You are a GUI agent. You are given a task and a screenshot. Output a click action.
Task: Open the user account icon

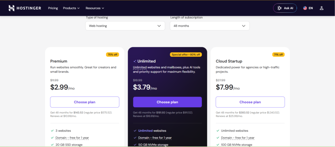[322, 8]
